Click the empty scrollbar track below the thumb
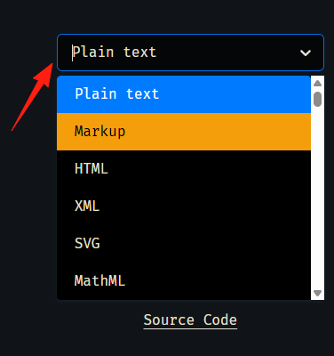 (x=317, y=198)
